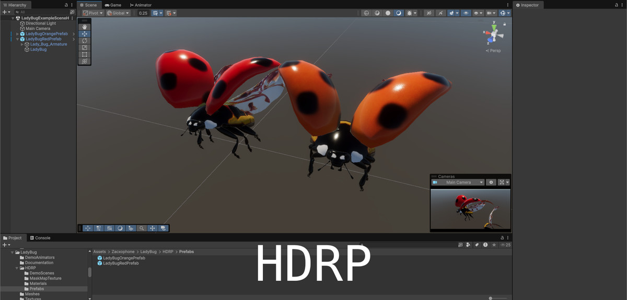
Task: Click Zacxophone in breadcrumb path
Action: pos(123,251)
